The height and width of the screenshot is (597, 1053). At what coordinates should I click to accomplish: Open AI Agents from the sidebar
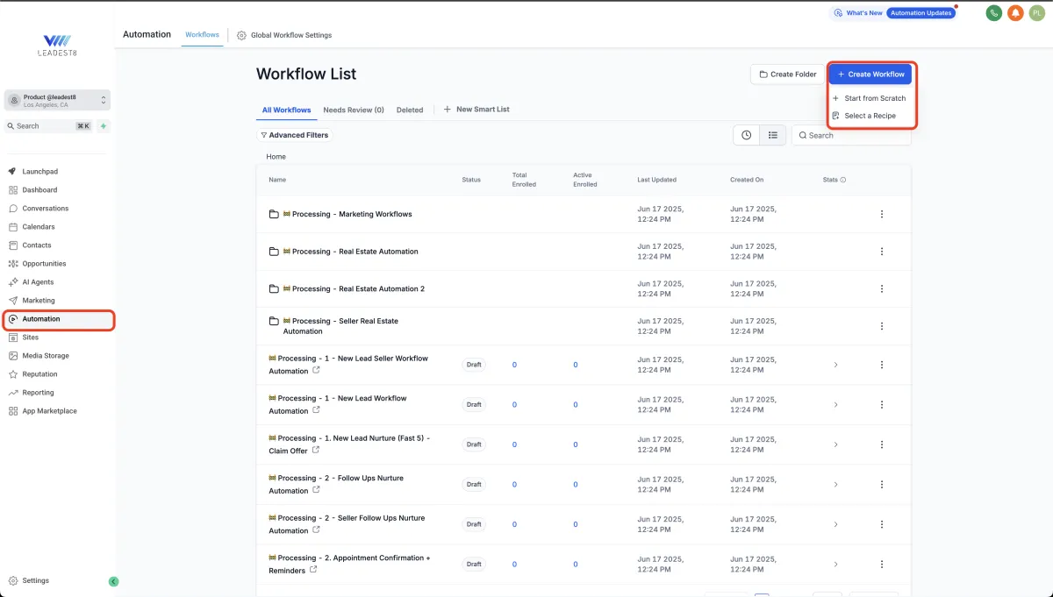[38, 282]
